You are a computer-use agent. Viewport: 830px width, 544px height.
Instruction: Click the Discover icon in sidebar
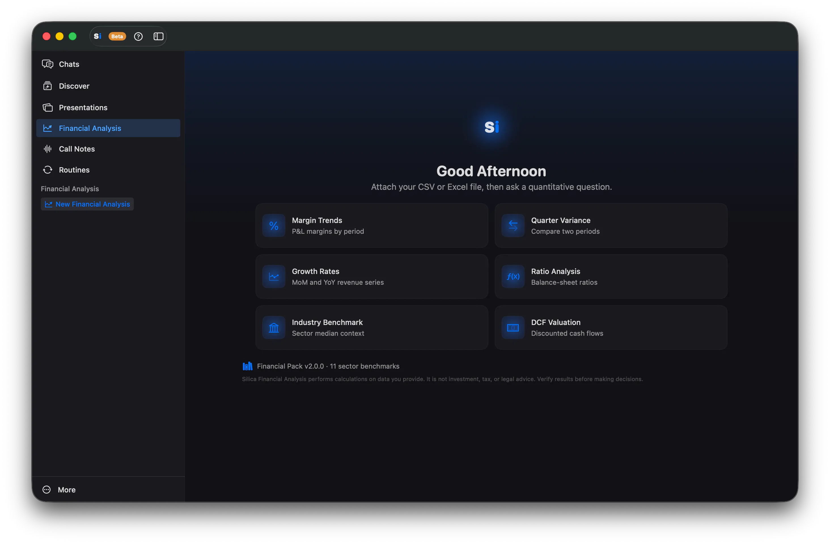pos(47,86)
